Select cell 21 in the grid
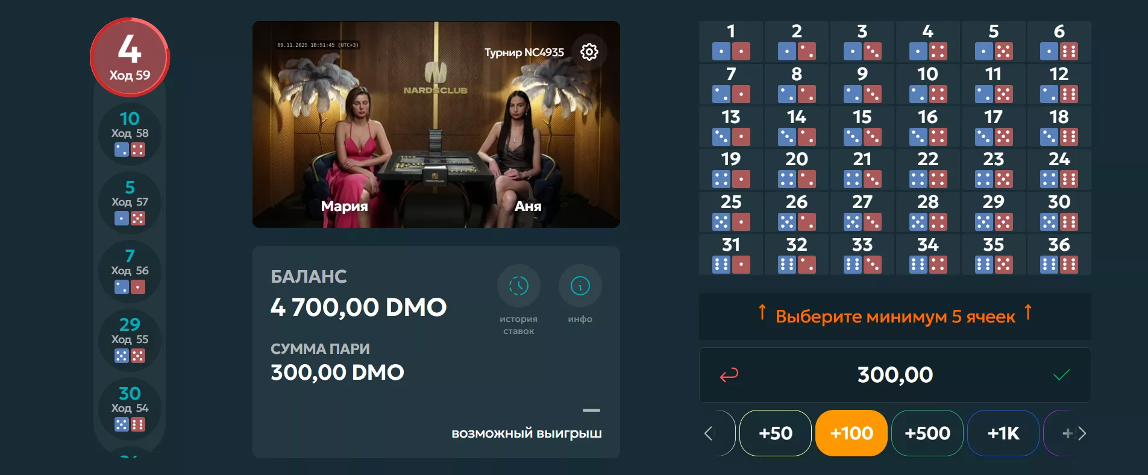The image size is (1148, 475). point(862,169)
